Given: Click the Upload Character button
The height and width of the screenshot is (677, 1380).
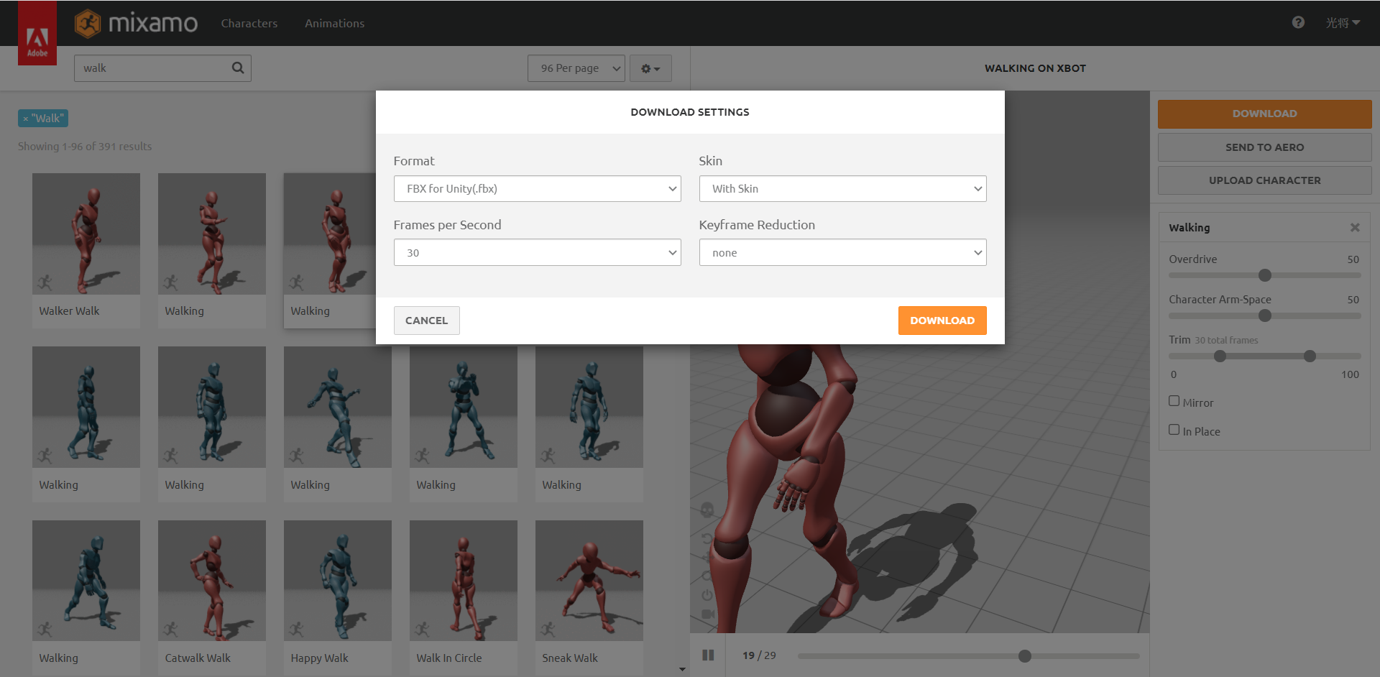Looking at the screenshot, I should (1264, 180).
